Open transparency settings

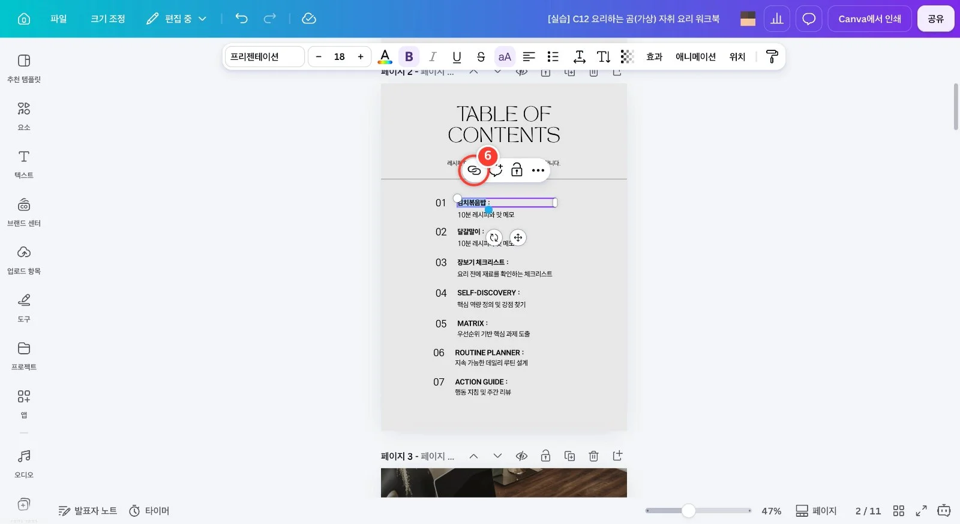pyautogui.click(x=627, y=57)
